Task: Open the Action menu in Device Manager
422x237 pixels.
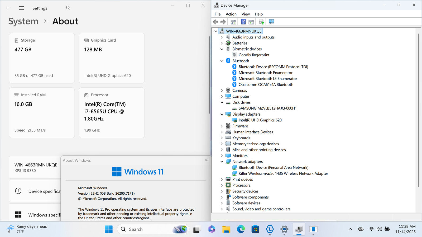Action: click(x=231, y=14)
